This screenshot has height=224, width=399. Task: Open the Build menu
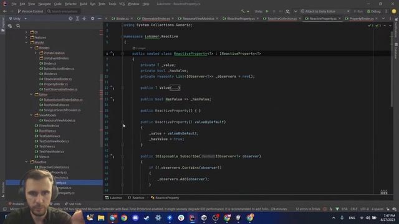coord(83,4)
